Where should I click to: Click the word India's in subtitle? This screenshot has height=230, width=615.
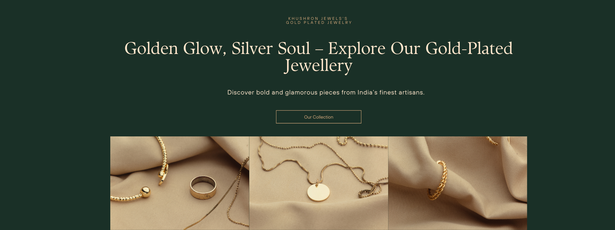click(367, 92)
